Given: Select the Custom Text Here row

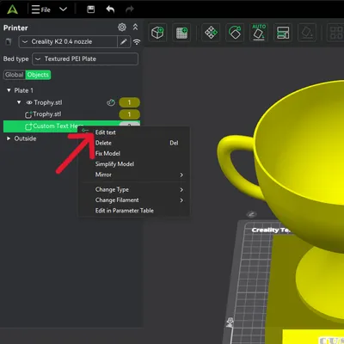Looking at the screenshot, I should 71,126.
